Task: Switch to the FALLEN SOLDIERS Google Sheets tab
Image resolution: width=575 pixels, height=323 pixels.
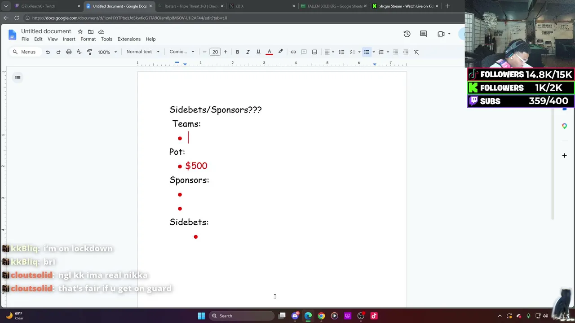Action: click(x=333, y=6)
